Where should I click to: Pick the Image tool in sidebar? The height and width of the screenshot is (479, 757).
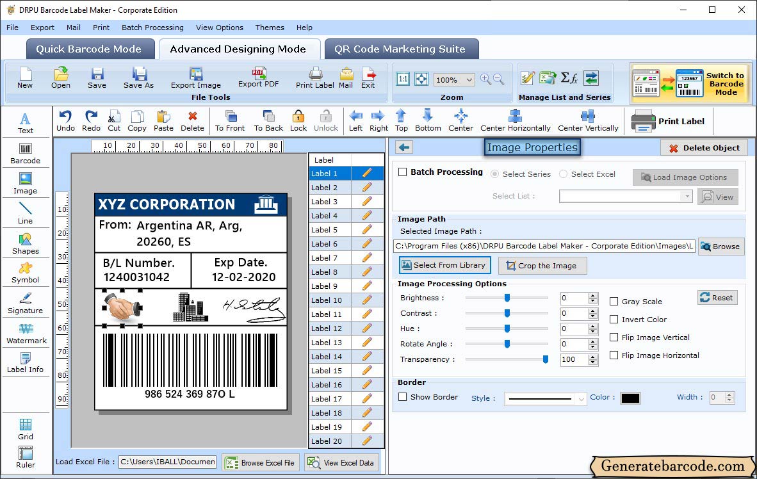point(25,184)
